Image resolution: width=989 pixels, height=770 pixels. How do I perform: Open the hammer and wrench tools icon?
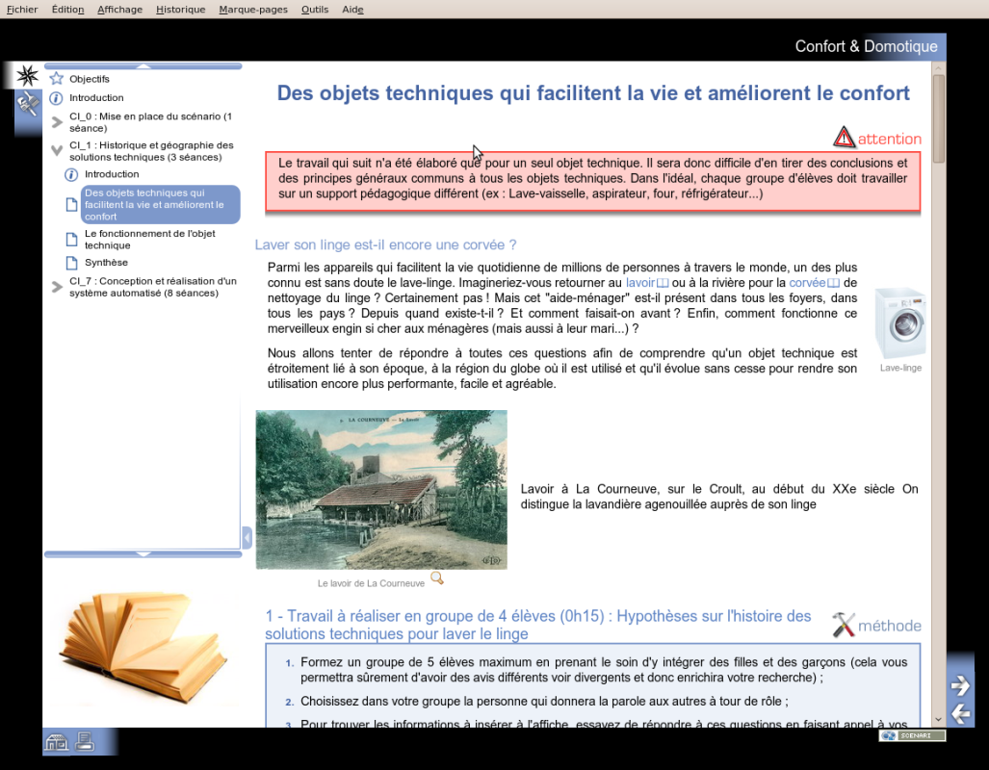pyautogui.click(x=28, y=104)
